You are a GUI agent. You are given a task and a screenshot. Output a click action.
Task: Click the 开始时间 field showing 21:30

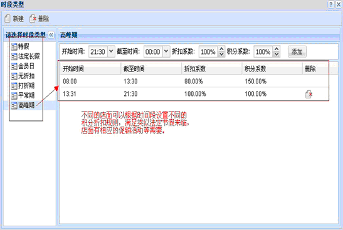[x=98, y=51]
